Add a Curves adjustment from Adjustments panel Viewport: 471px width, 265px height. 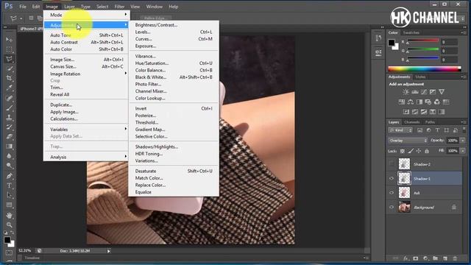point(424,92)
